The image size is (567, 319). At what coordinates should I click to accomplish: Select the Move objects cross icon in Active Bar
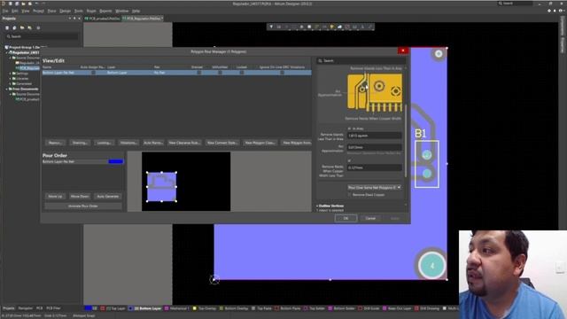click(x=286, y=27)
